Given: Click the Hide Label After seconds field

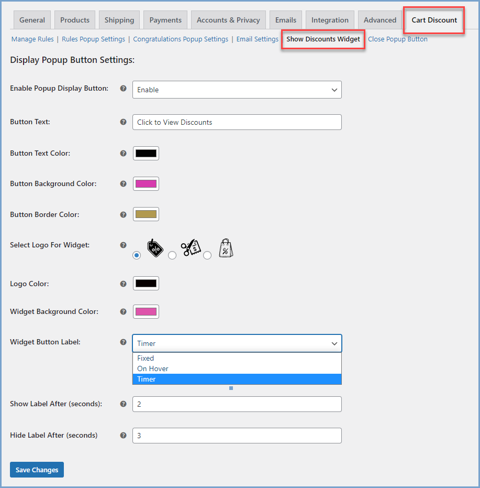Looking at the screenshot, I should (237, 436).
